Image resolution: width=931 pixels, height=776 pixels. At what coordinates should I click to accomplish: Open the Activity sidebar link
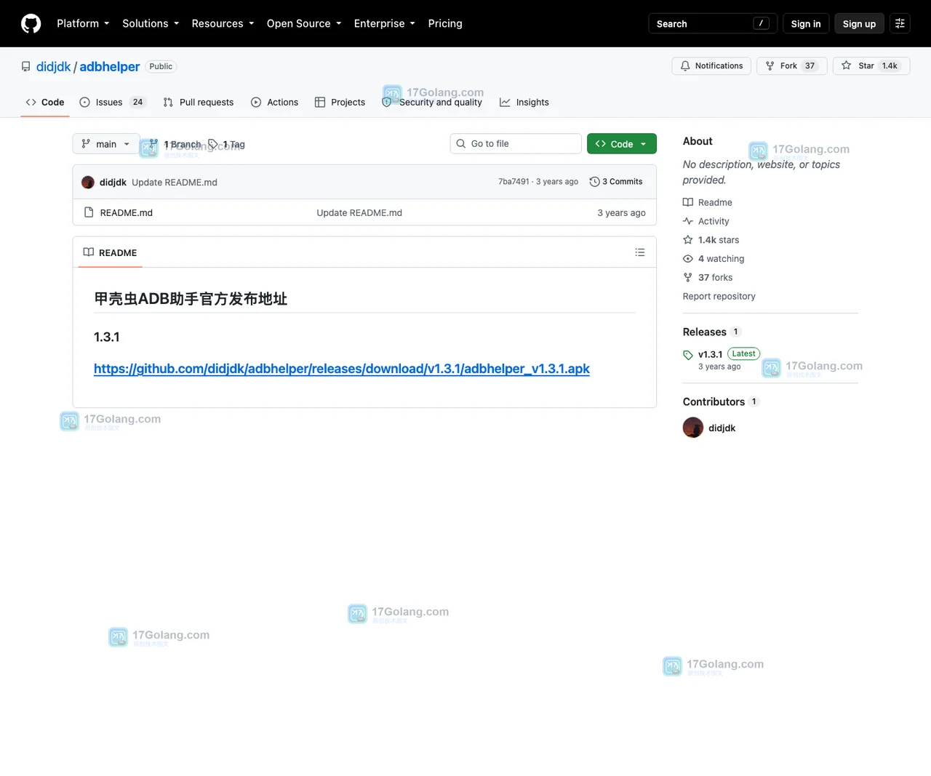tap(706, 221)
